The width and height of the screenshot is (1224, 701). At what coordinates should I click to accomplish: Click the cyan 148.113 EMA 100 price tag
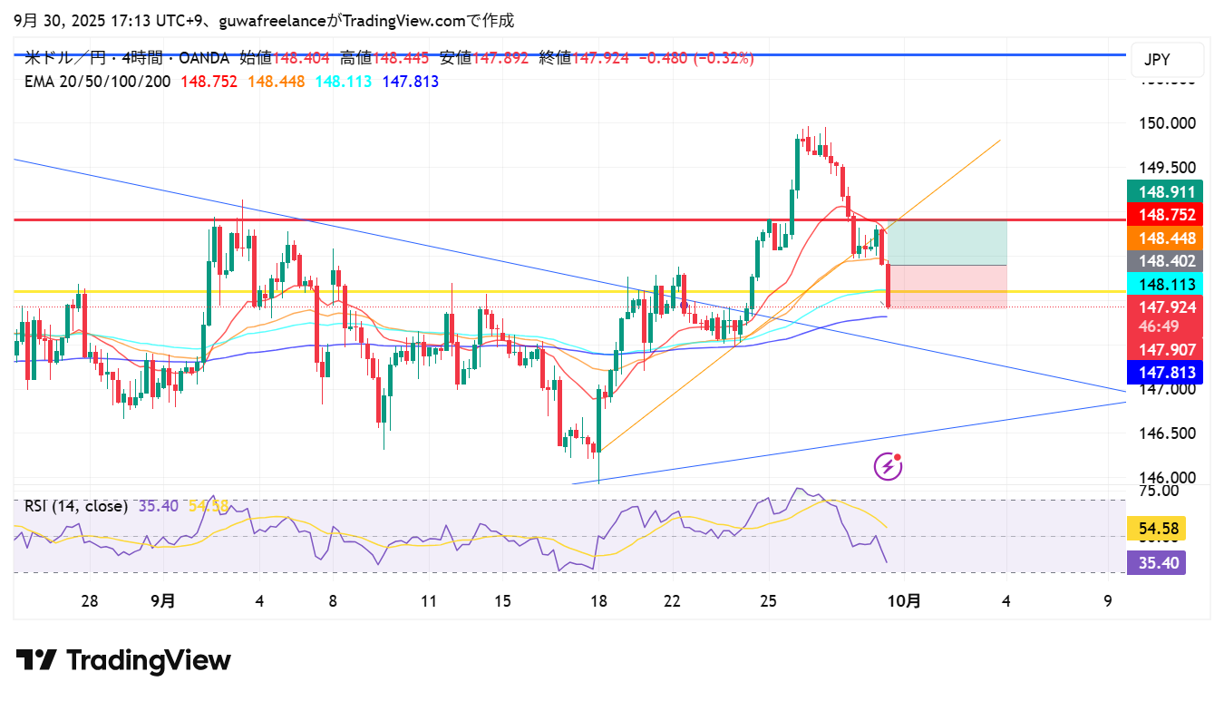[x=1164, y=284]
